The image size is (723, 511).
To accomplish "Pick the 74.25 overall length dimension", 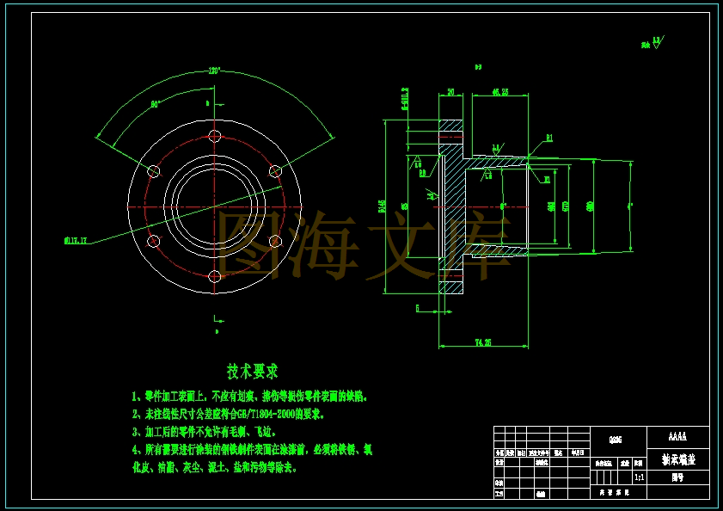I will tap(483, 342).
